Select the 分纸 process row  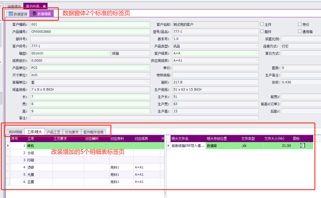(x=85, y=153)
